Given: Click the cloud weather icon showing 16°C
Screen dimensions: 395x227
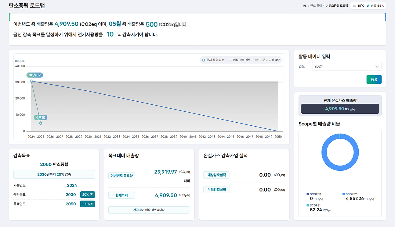Looking at the screenshot, I should point(355,5).
